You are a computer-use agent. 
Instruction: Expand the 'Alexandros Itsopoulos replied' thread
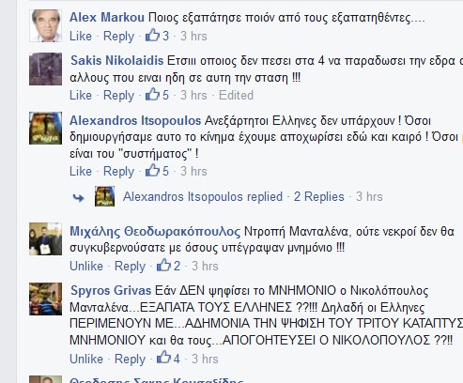(203, 196)
